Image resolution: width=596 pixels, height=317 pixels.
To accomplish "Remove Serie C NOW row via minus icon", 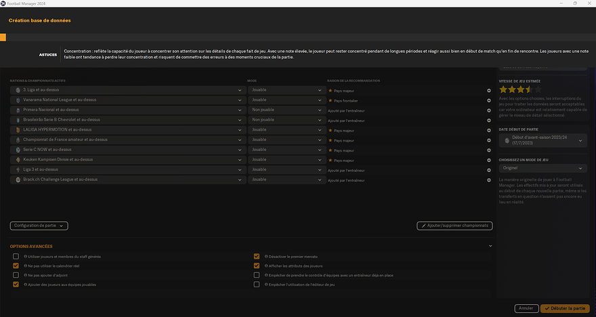I will point(489,150).
